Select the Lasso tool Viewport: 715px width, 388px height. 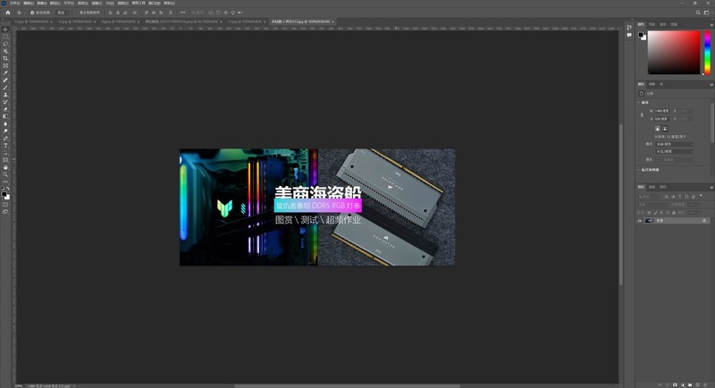pos(5,44)
